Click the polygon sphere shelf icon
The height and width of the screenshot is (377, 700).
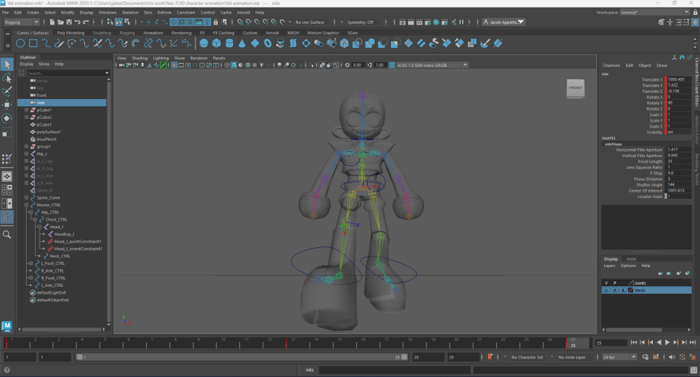click(204, 44)
